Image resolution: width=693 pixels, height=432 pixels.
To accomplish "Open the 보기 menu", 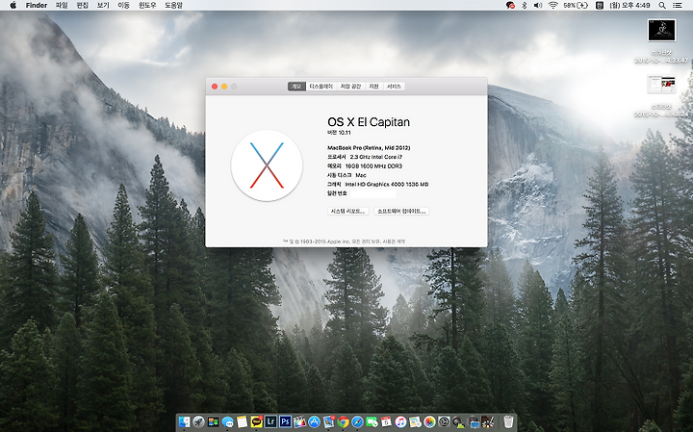I will coord(103,6).
